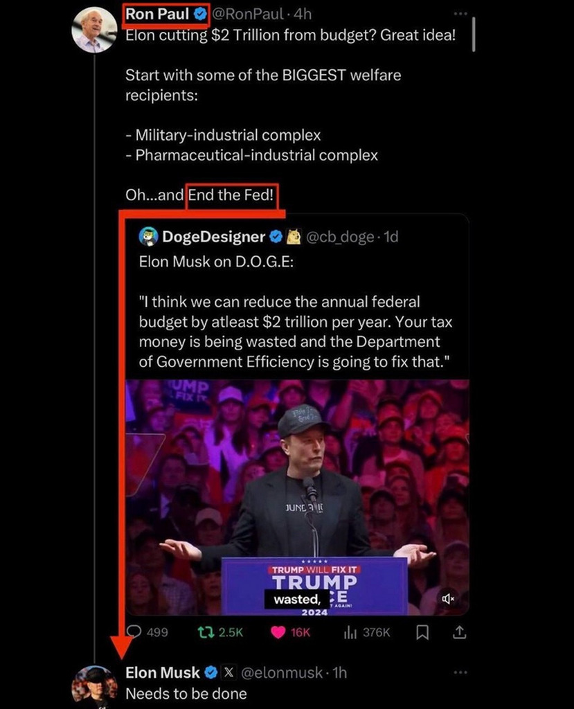574x709 pixels.
Task: Repost the tweet with 2.5K reposts
Action: click(206, 632)
